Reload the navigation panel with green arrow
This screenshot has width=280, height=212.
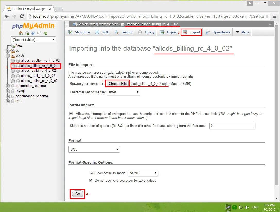(46, 33)
